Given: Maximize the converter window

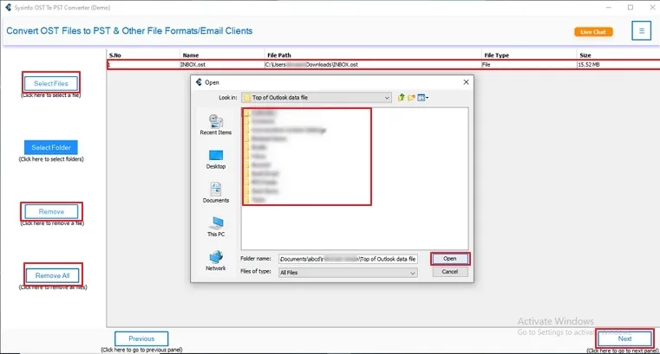Looking at the screenshot, I should click(x=631, y=7).
